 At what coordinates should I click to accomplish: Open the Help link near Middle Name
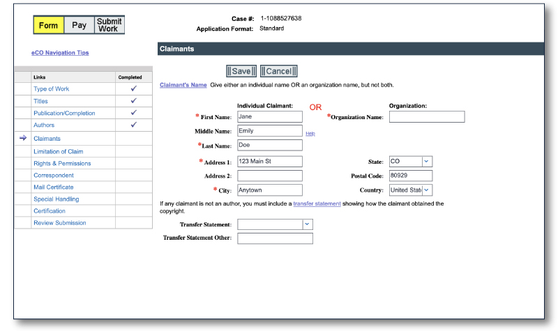pyautogui.click(x=310, y=133)
